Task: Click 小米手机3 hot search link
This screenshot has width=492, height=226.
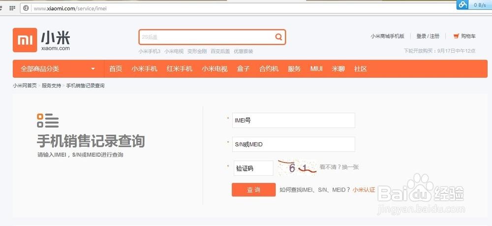Action: [150, 51]
